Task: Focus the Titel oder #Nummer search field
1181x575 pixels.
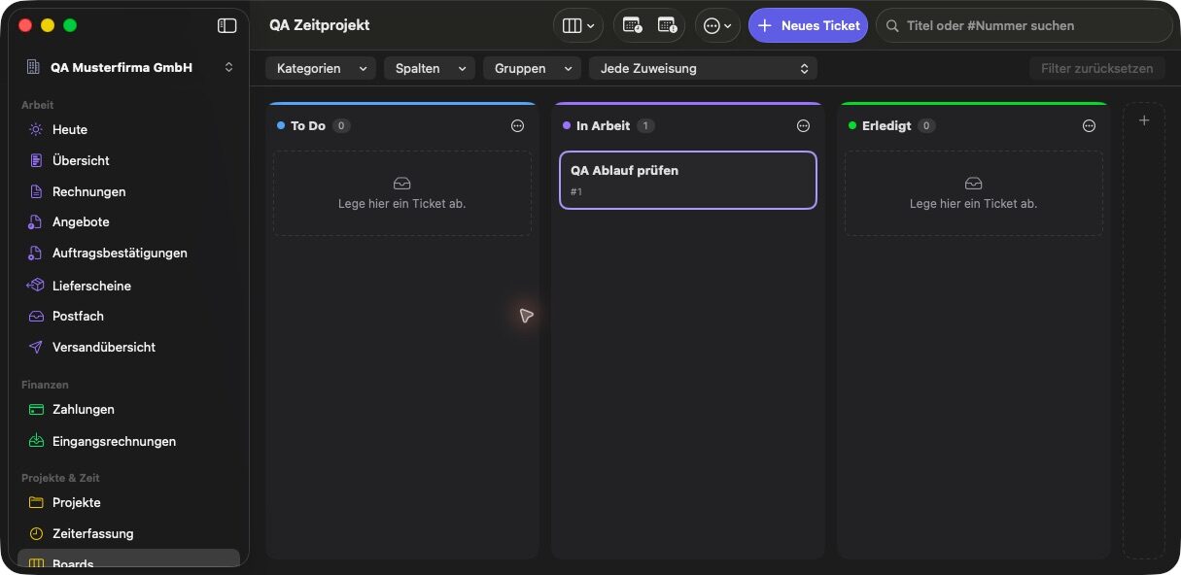Action: (1025, 25)
